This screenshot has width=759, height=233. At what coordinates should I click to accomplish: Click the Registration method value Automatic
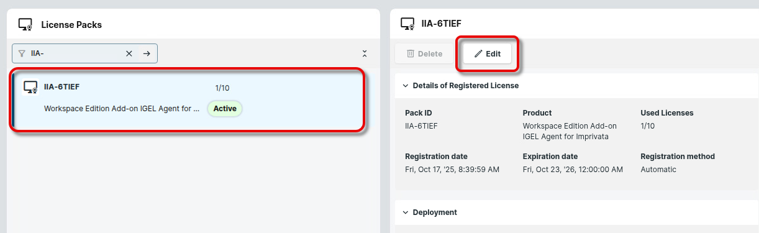[x=658, y=169]
